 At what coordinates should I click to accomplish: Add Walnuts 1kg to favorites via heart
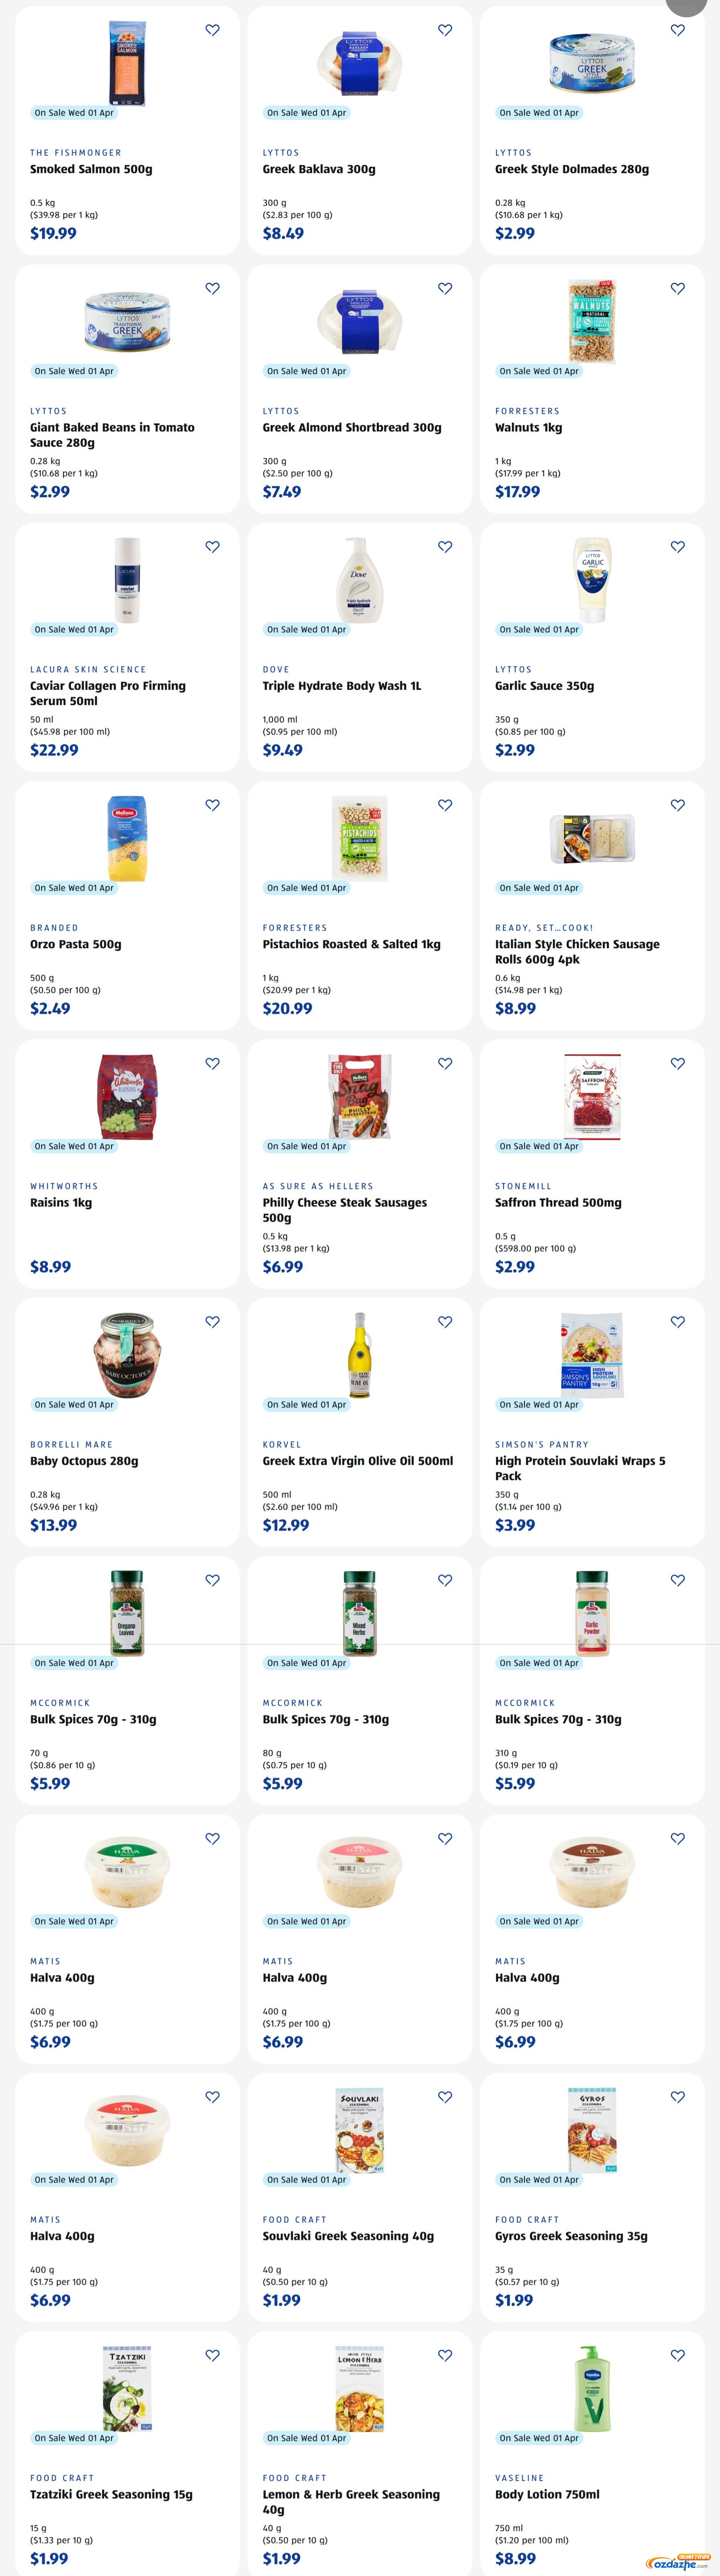click(x=678, y=288)
